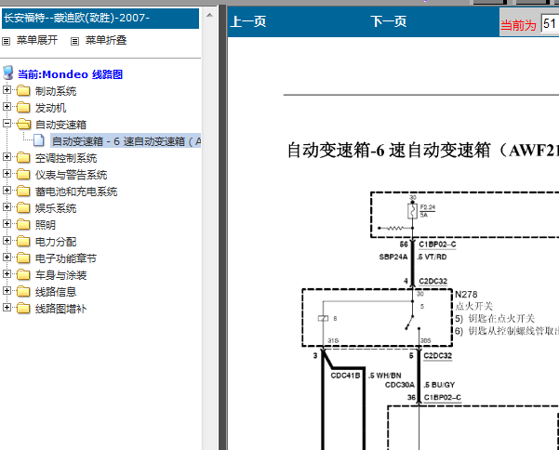Click the computer icon next to 当前:Mondeo 线路图
Screen dimensions: 559x450
tap(7, 73)
